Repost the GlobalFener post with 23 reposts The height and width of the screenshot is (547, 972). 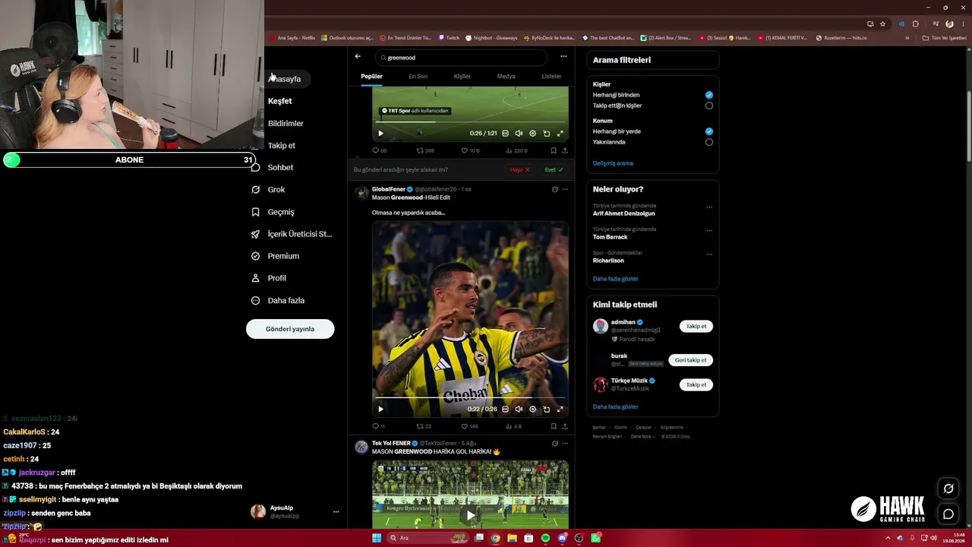pyautogui.click(x=424, y=426)
